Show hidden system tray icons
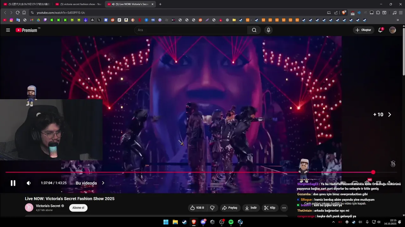 333,222
